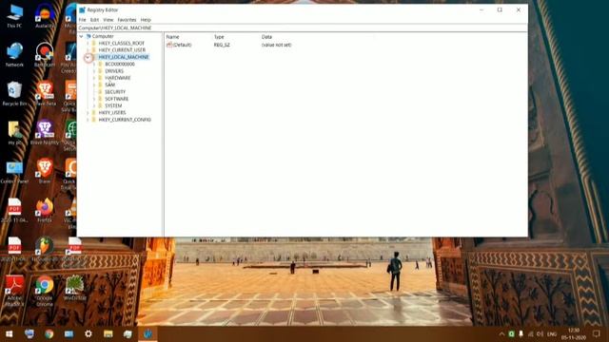
Task: Select the SAM subkey
Action: click(110, 85)
